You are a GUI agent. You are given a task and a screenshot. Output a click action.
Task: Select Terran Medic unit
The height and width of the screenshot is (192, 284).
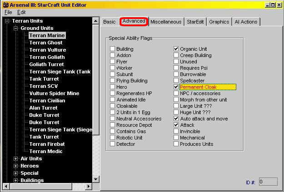click(x=46, y=151)
